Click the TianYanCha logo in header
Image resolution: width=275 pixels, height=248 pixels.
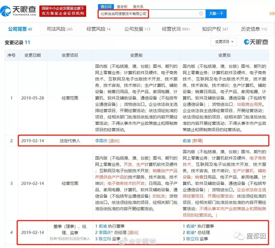coord(18,11)
